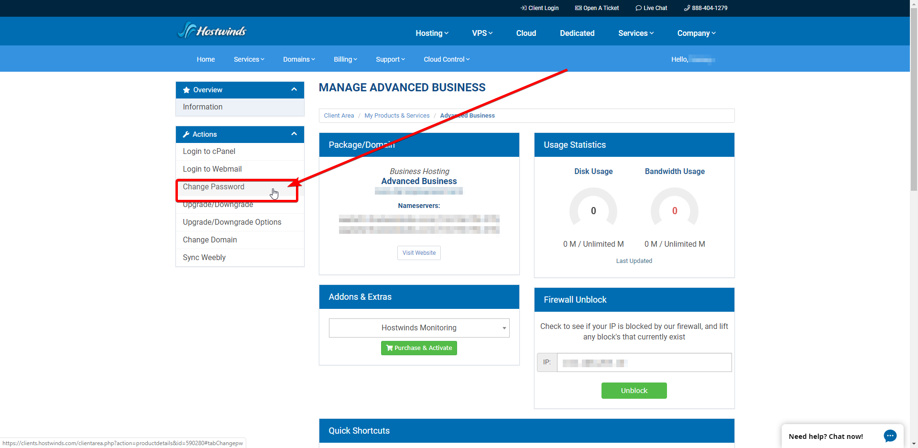Screen dimensions: 918x448
Task: Open the Information sidebar item
Action: point(240,107)
